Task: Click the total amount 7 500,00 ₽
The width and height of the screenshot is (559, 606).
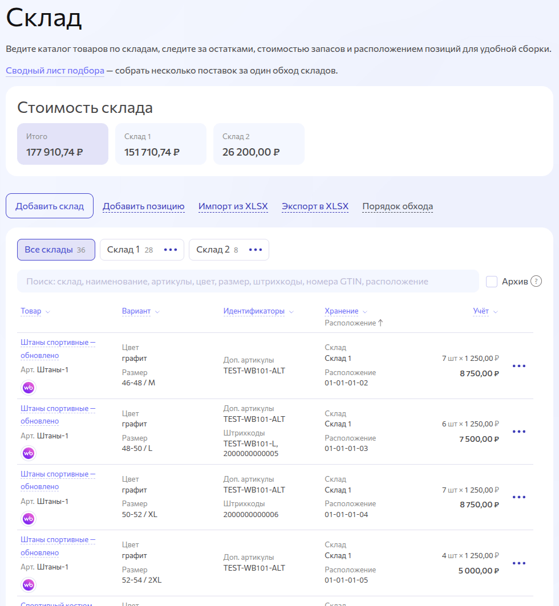Action: [479, 440]
